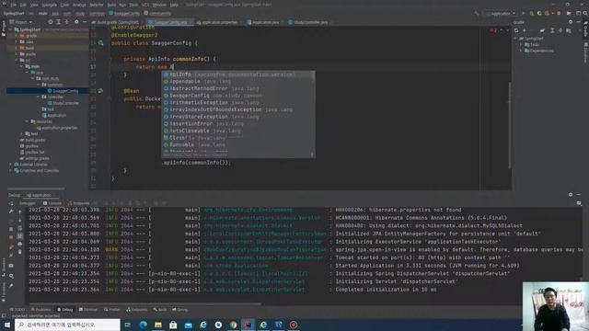Viewport: 589px width, 331px height.
Task: Open the Application run configuration dropdown
Action: coord(502,14)
